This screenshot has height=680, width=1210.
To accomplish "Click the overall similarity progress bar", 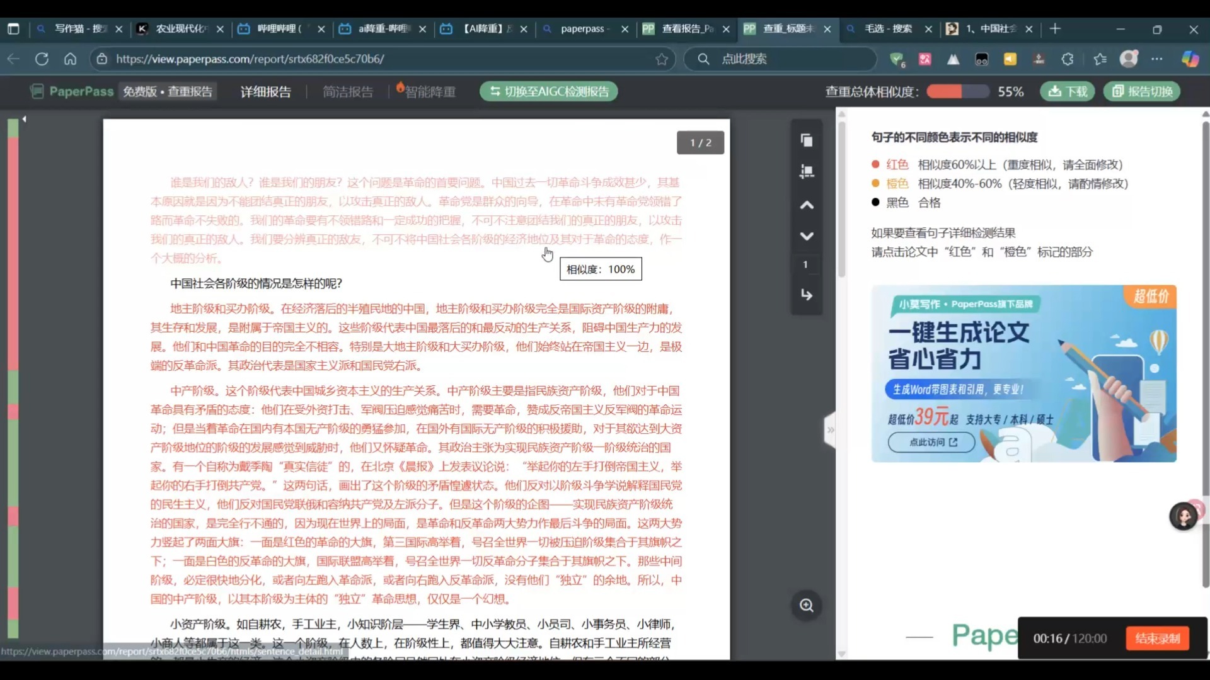I will point(957,92).
